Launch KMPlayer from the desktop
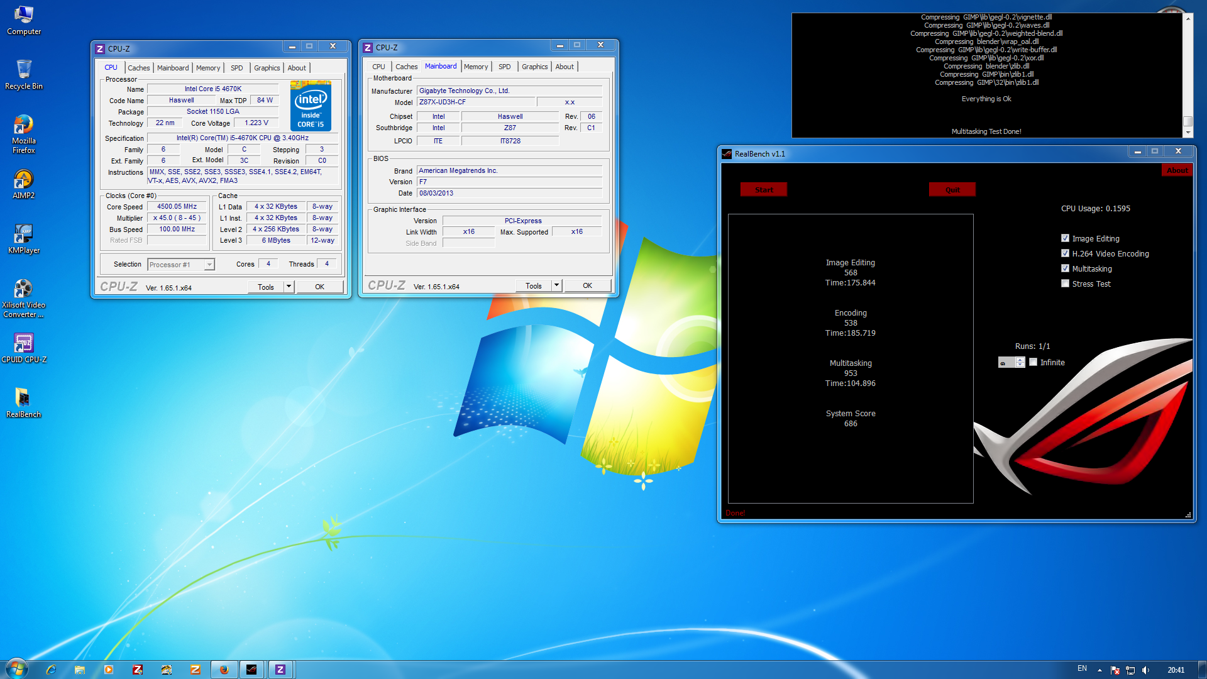Image resolution: width=1207 pixels, height=679 pixels. point(23,235)
